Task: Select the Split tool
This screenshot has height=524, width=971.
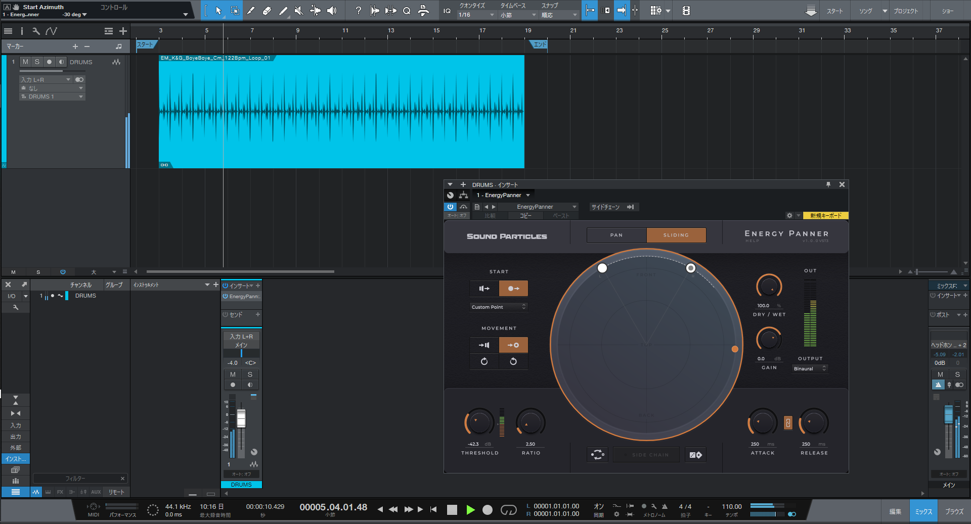Action: pyautogui.click(x=251, y=11)
